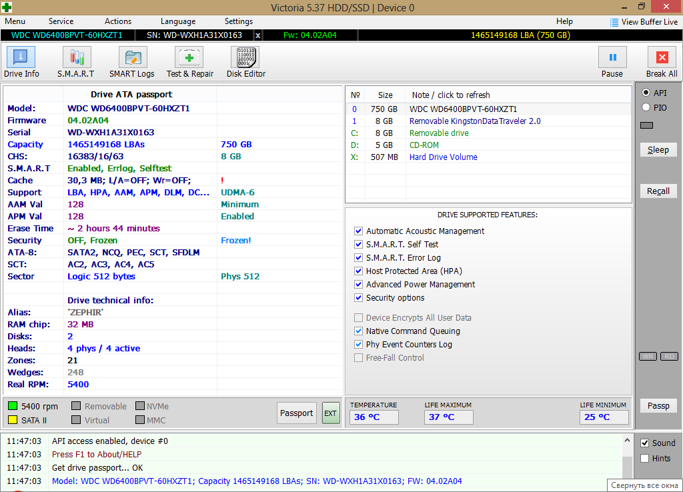Image resolution: width=683 pixels, height=492 pixels.
Task: Enable the Hints checkbox
Action: tap(645, 458)
